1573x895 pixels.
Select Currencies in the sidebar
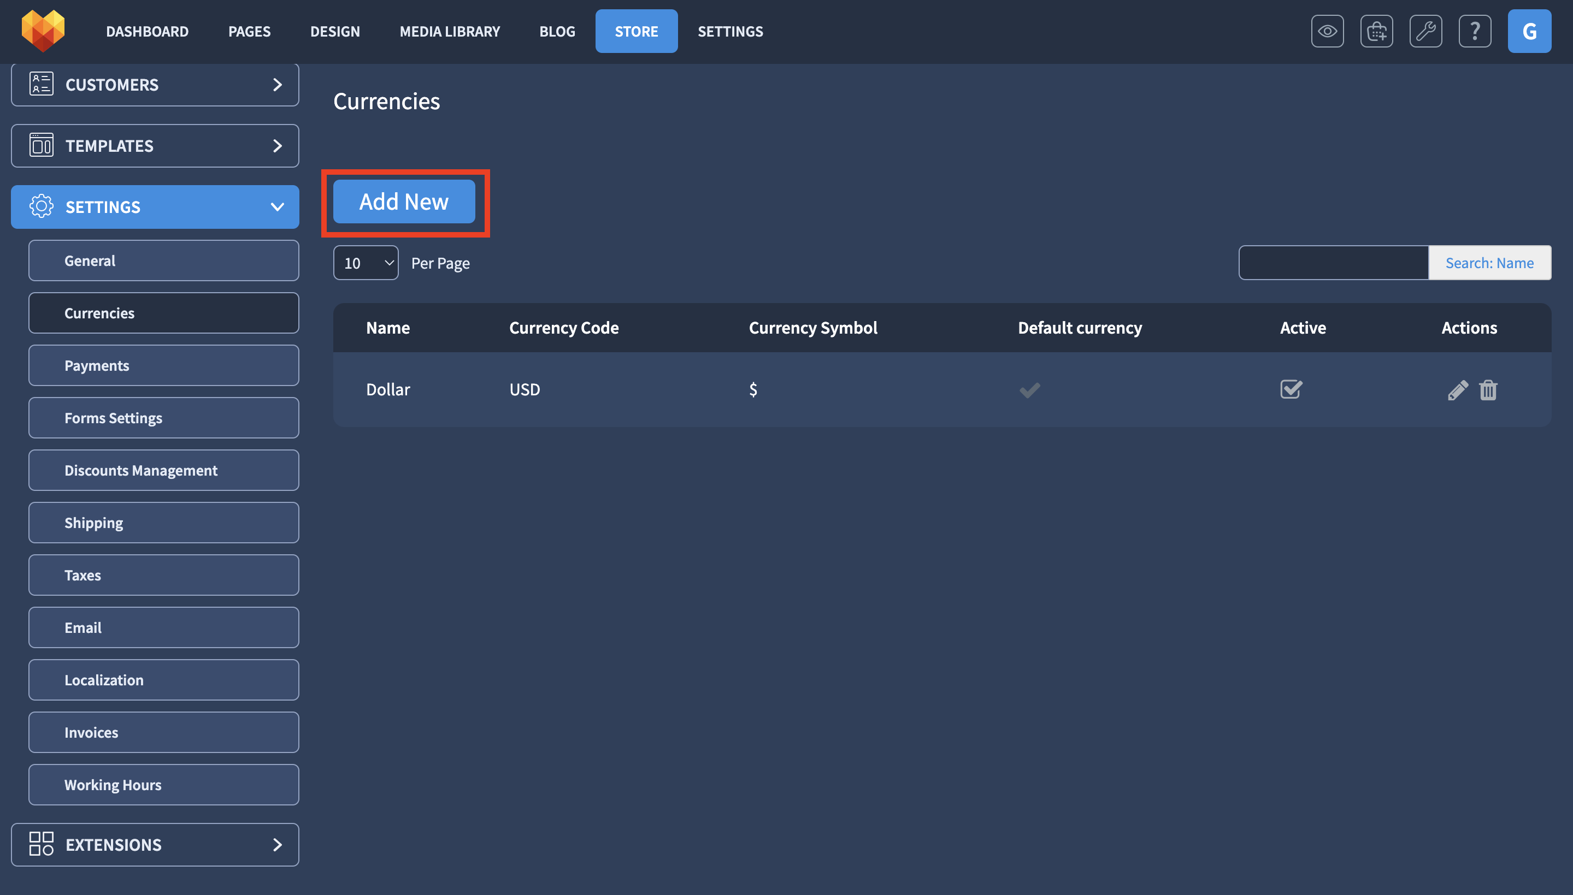(163, 313)
